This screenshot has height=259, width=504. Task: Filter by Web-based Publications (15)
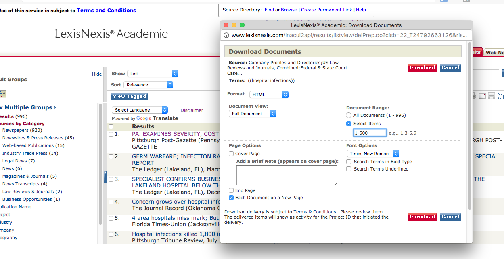(33, 146)
